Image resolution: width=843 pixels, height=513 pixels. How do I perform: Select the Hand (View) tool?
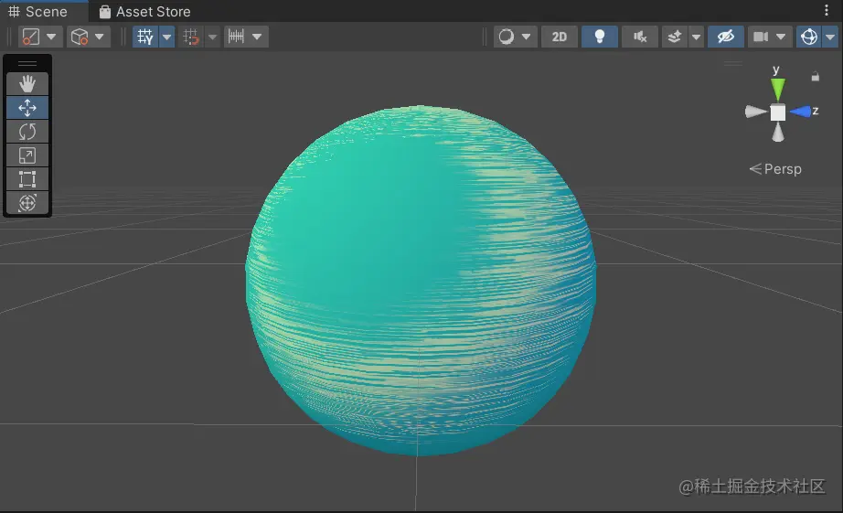[x=27, y=84]
